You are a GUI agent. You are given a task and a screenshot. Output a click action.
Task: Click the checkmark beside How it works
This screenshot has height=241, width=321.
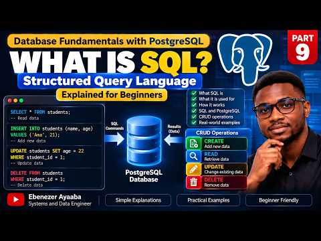coord(194,104)
